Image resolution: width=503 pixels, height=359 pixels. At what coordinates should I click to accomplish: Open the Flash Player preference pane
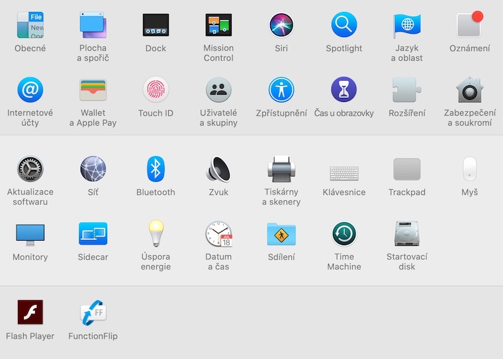[x=30, y=312]
